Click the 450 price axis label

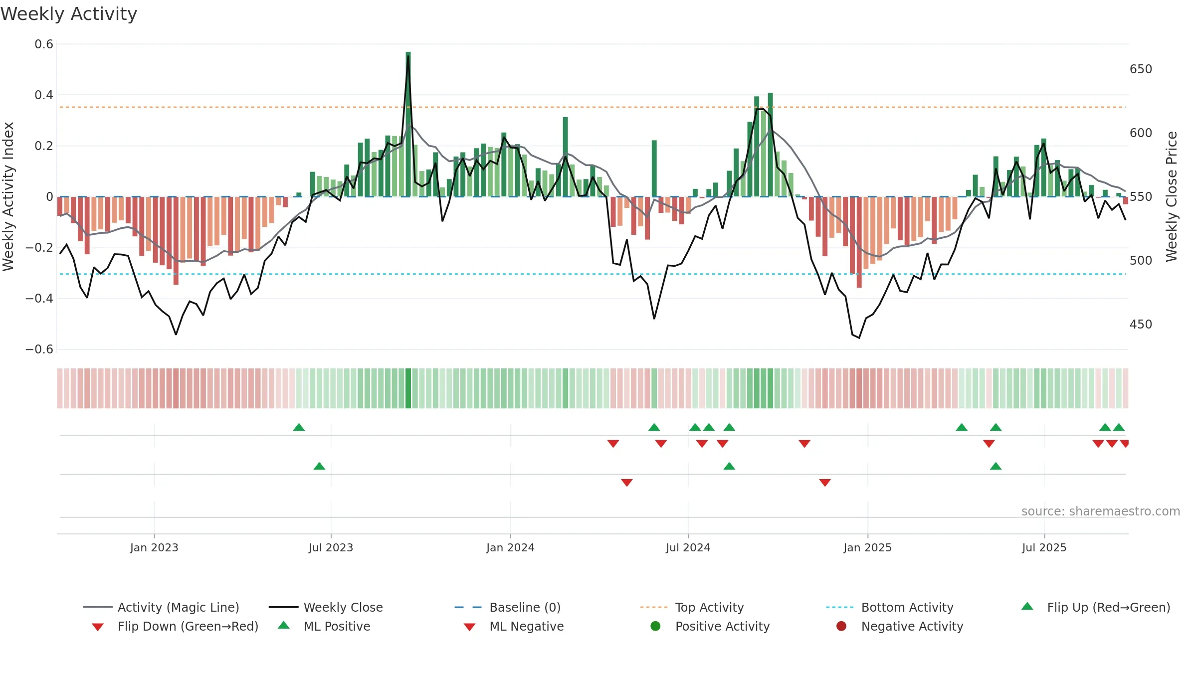click(x=1141, y=325)
